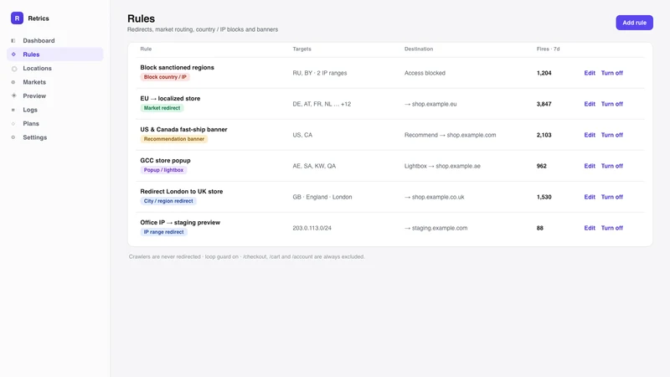Click the Add rule button
The image size is (670, 377).
pyautogui.click(x=634, y=23)
